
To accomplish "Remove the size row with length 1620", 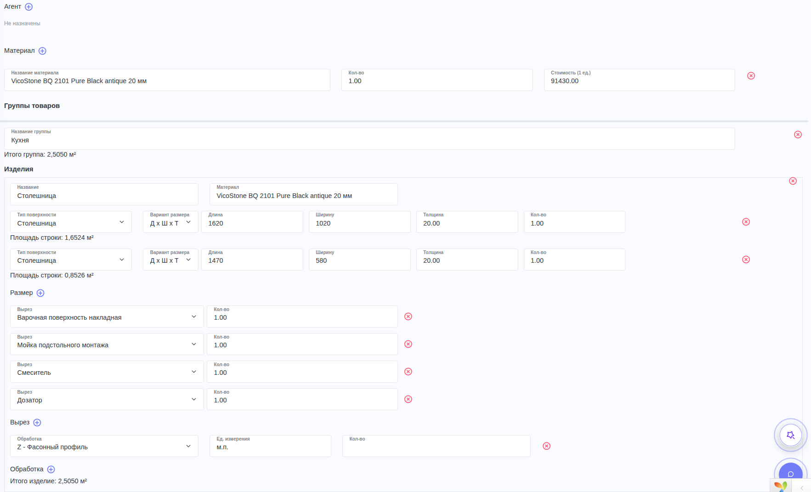I will click(x=746, y=222).
